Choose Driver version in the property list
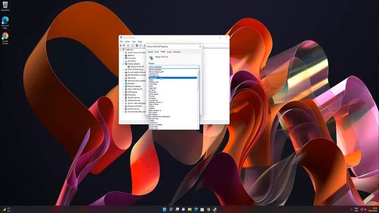This screenshot has width=379, height=213. (154, 94)
